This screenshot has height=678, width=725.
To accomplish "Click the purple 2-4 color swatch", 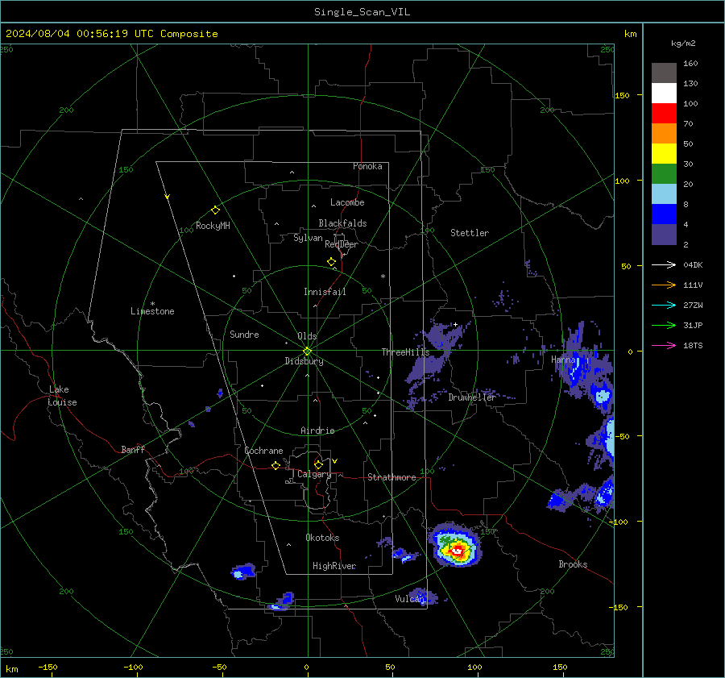I will (x=664, y=234).
